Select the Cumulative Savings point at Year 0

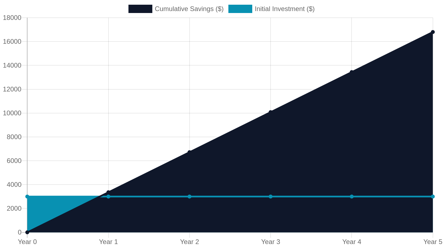tap(27, 232)
